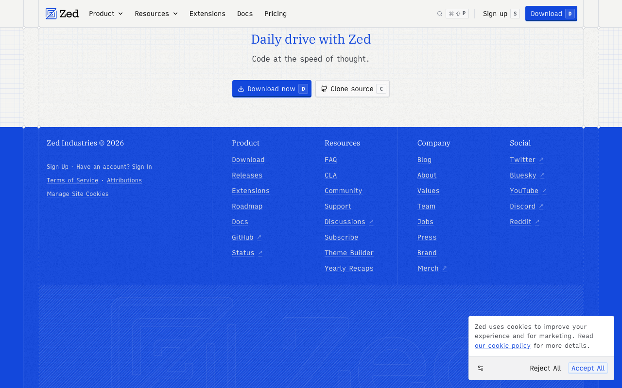
Task: Open the Brand link
Action: [427, 253]
